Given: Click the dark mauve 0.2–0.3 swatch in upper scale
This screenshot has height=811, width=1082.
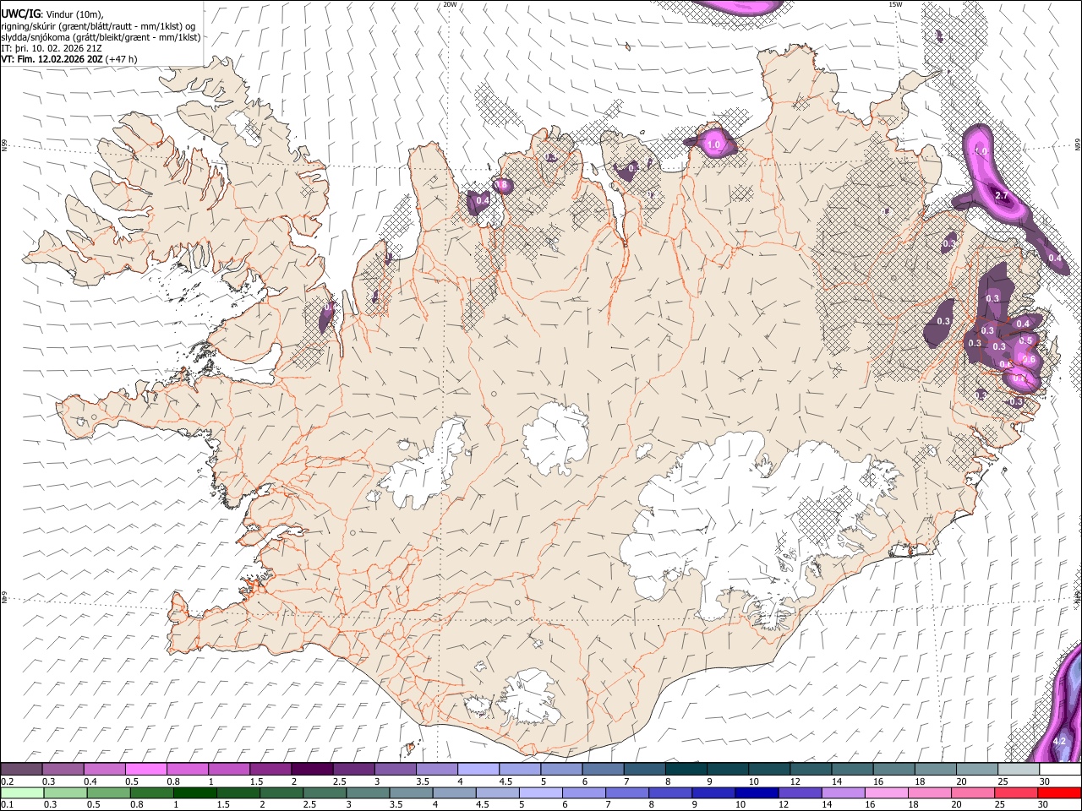Looking at the screenshot, I should pos(21,770).
